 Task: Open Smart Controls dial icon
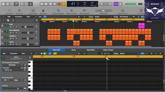[22, 4]
